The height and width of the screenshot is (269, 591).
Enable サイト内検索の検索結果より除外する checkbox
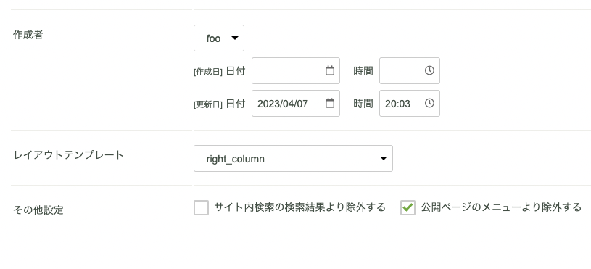(x=202, y=207)
